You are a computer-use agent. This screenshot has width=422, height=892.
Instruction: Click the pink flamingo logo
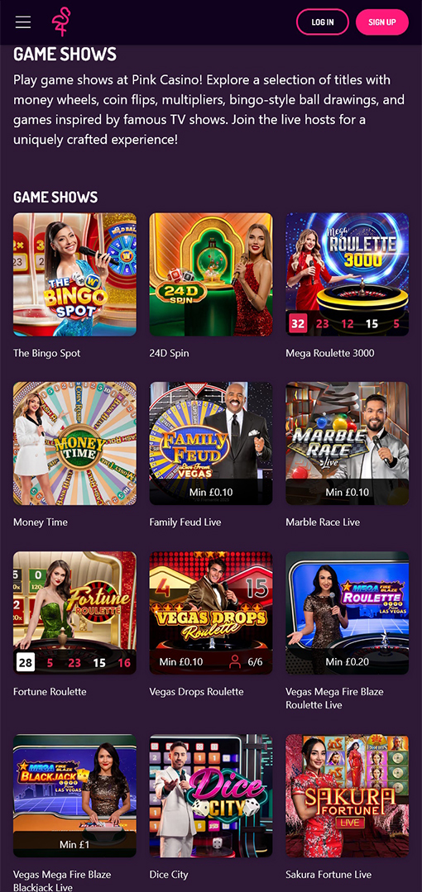click(x=60, y=22)
